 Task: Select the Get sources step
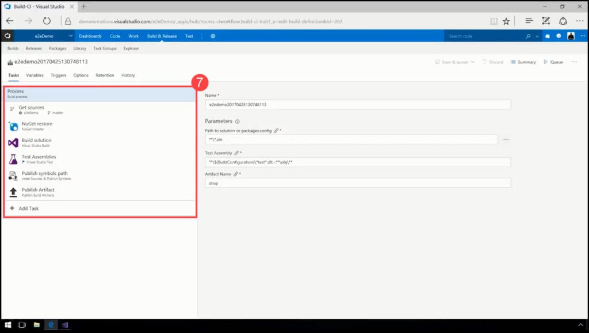click(x=100, y=110)
